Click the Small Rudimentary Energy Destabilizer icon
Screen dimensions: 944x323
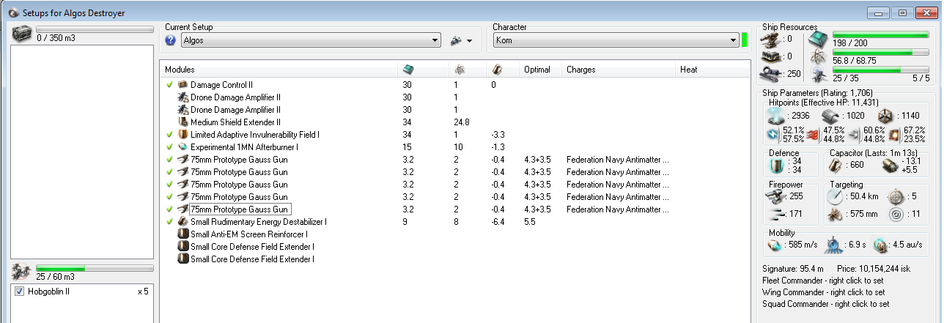(183, 221)
